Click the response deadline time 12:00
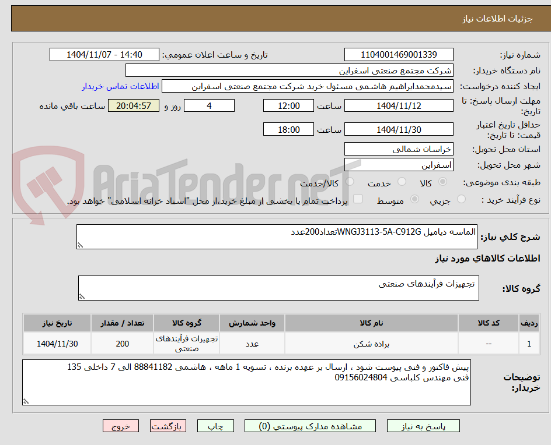The width and height of the screenshot is (551, 445). tap(288, 105)
